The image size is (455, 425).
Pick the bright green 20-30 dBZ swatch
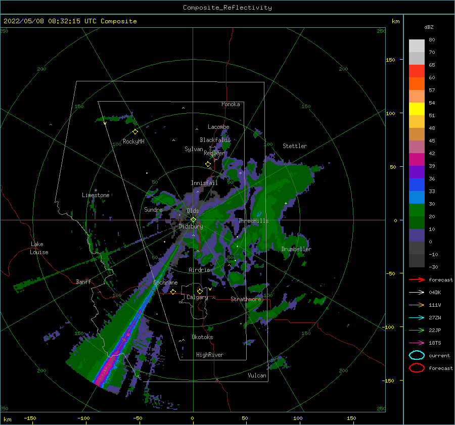417,210
